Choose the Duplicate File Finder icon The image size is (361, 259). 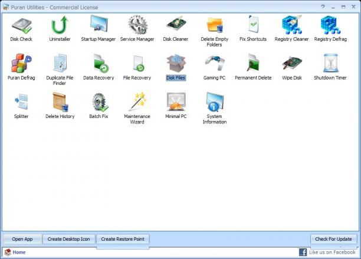point(60,63)
